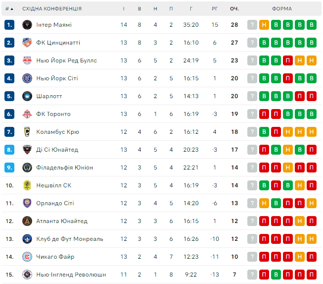Click the New York Red Bulls logo
323x284 pixels.
click(27, 60)
